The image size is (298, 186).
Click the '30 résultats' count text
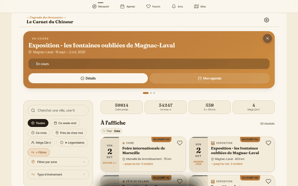point(267,124)
